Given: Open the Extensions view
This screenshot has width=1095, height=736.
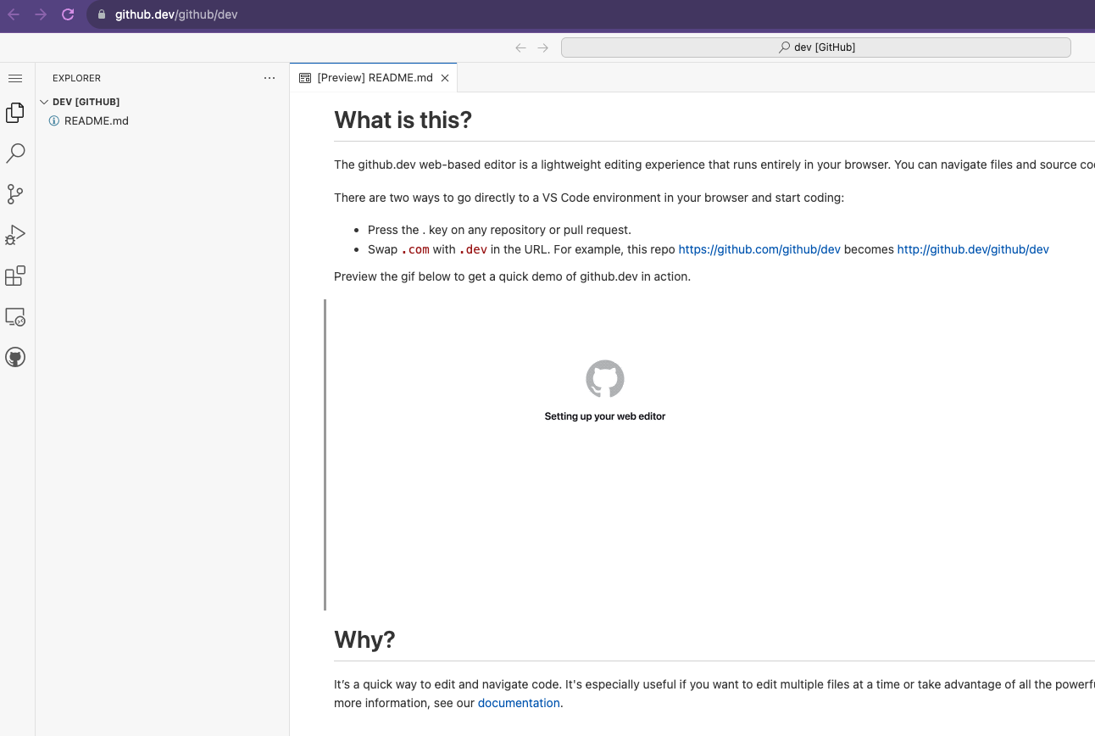Looking at the screenshot, I should pyautogui.click(x=14, y=276).
